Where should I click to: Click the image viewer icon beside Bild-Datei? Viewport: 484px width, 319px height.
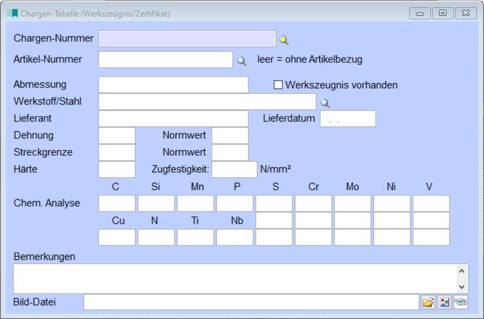point(444,302)
